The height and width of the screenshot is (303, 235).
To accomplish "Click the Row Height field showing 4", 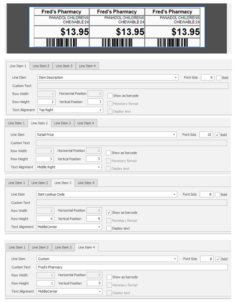I will coord(45,219).
